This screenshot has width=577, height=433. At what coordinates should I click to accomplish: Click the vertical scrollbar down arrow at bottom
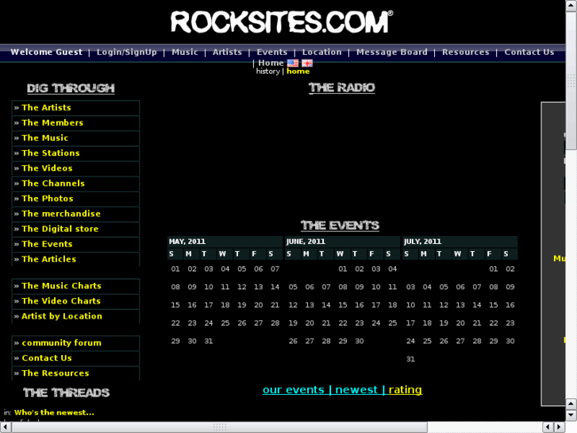(571, 415)
